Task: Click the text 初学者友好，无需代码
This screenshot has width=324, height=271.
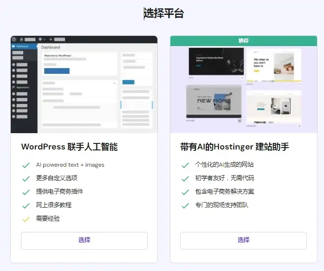Action: click(x=224, y=178)
